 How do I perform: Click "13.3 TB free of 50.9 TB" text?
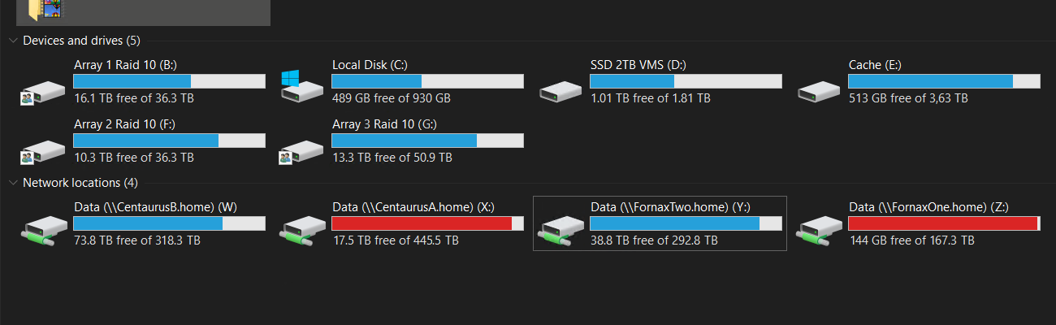392,158
